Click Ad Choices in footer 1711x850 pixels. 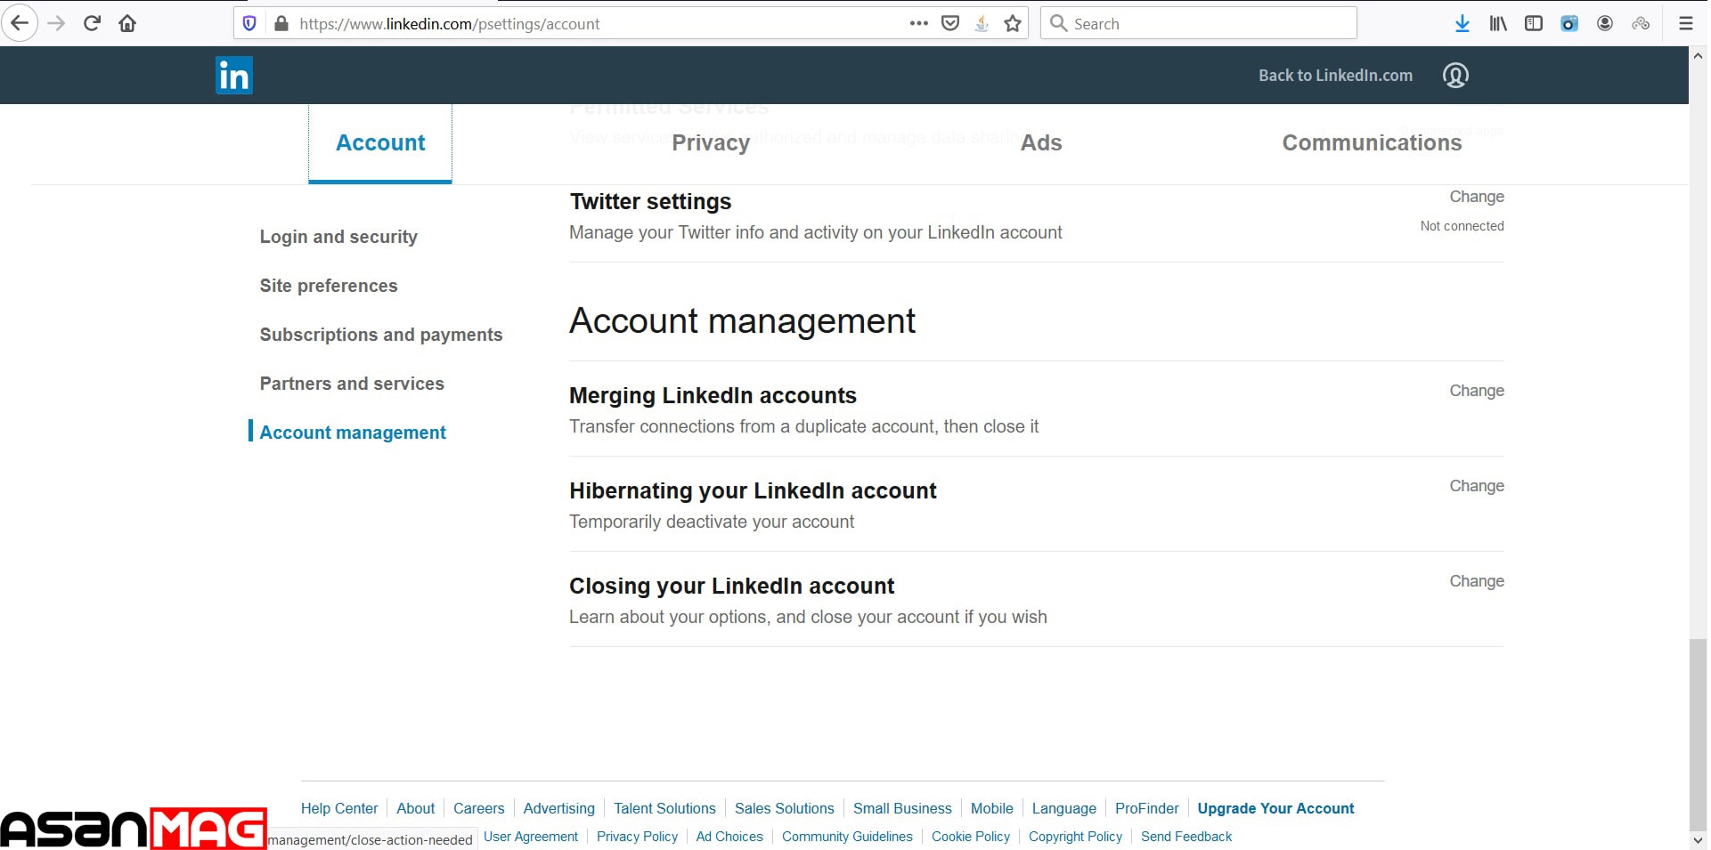click(729, 837)
